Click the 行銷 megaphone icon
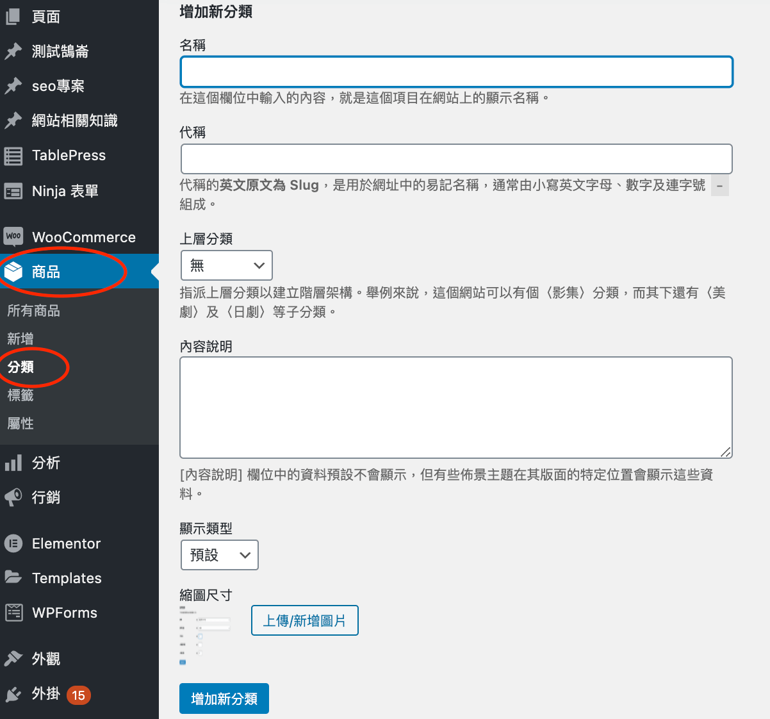The height and width of the screenshot is (719, 770). point(13,497)
